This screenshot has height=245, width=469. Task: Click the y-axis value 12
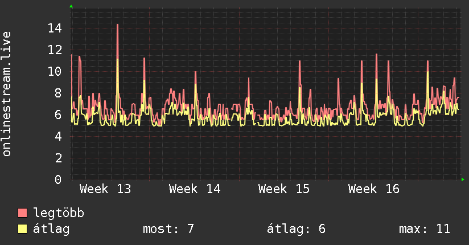click(x=55, y=50)
